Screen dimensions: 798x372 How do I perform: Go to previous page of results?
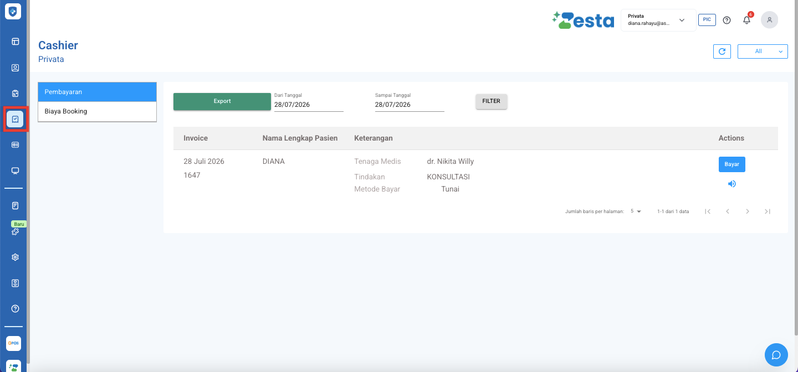pos(728,211)
